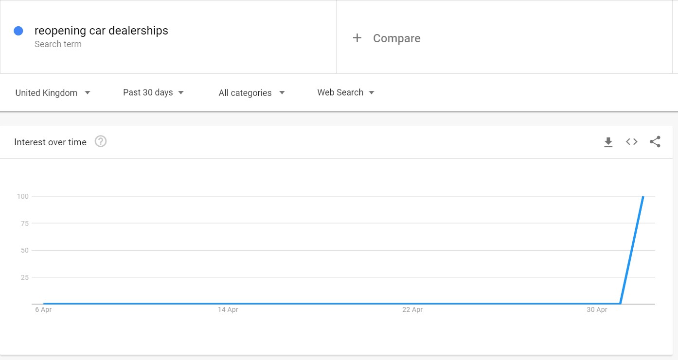Screen dimensions: 678x360
Task: Click the help question mark next to Interest over time
Action: (101, 141)
